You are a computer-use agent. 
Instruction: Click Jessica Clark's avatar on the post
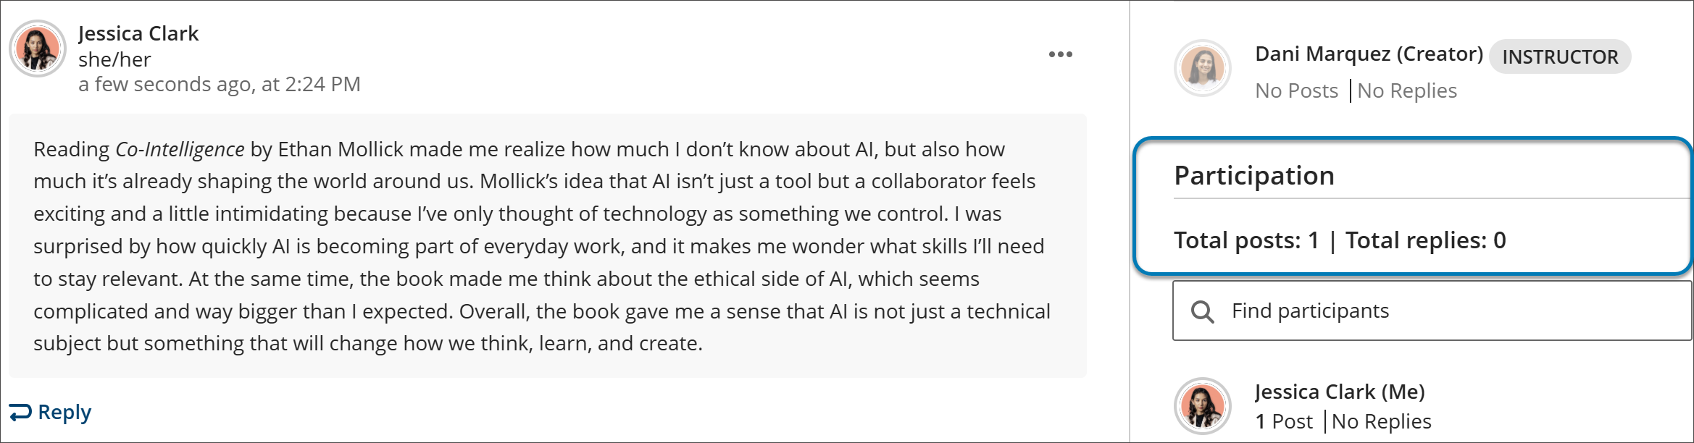tap(38, 48)
